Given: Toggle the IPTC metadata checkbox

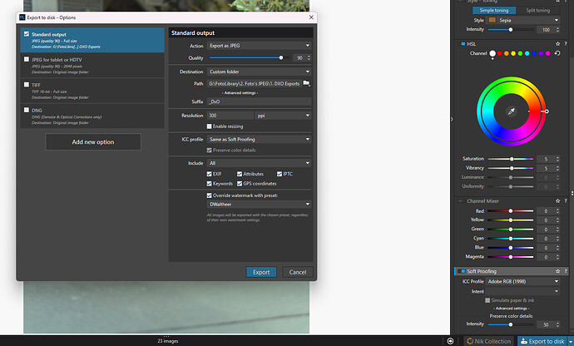Looking at the screenshot, I should (280, 174).
